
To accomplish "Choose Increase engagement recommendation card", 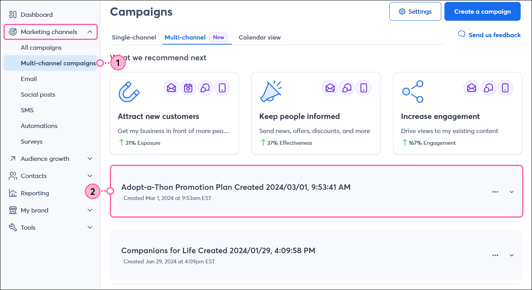I will (x=458, y=113).
